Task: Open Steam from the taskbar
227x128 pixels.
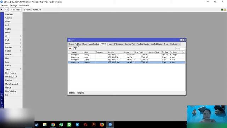Action: [37, 124]
